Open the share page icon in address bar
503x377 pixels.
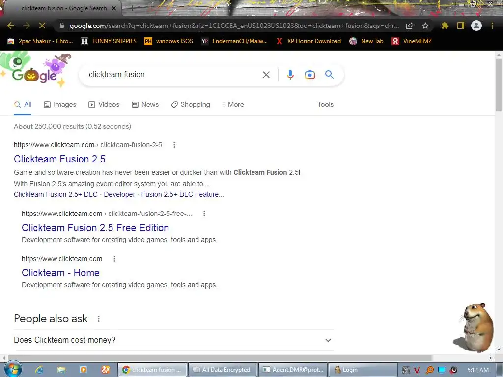(410, 26)
